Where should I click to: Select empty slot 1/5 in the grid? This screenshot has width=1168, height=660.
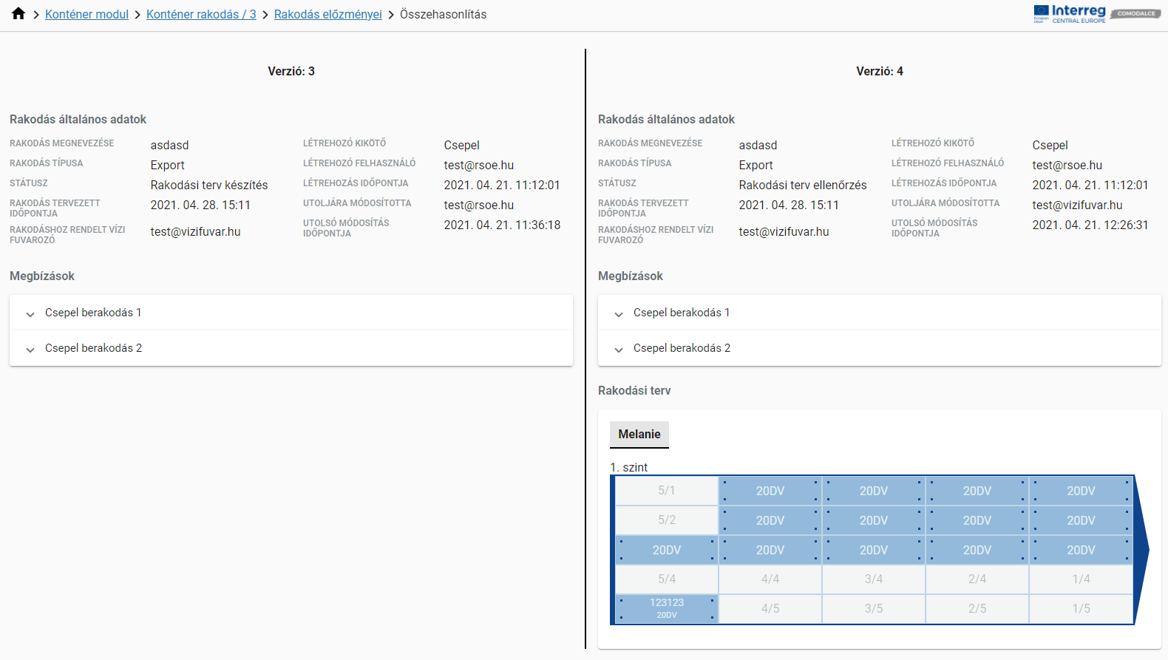1081,609
